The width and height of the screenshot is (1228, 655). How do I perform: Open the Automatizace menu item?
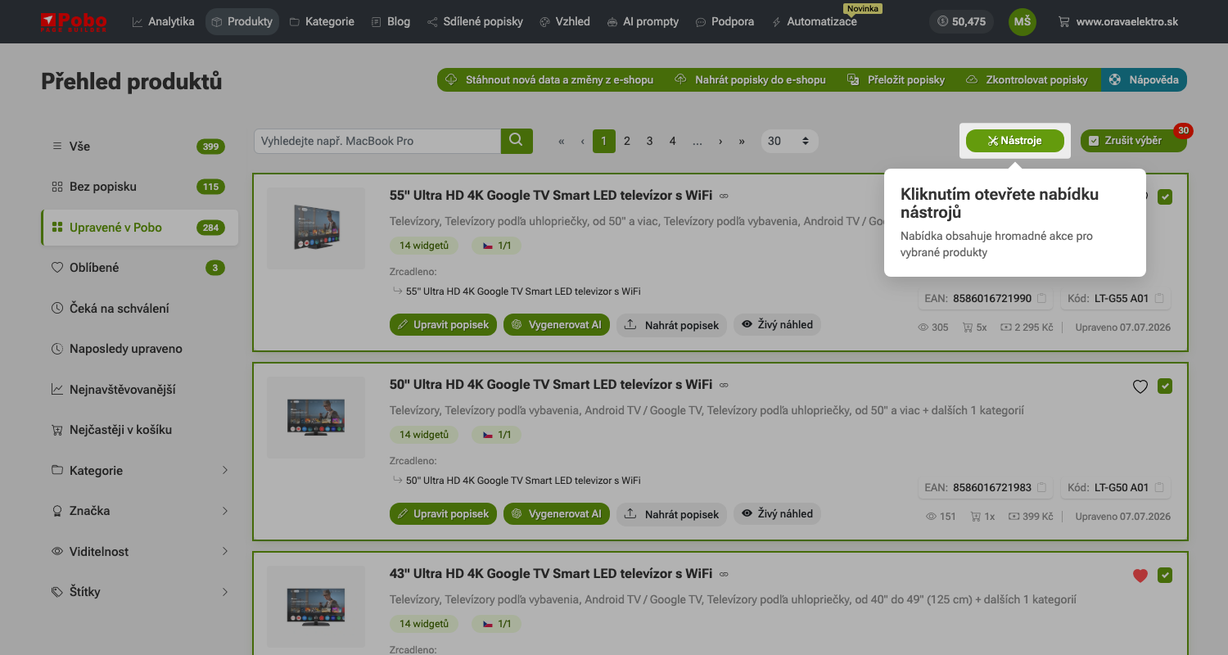tap(814, 21)
